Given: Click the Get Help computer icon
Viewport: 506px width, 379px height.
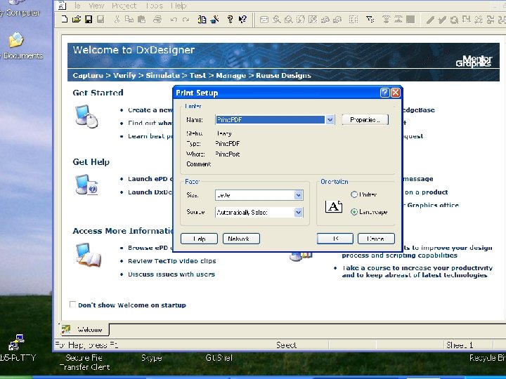Looking at the screenshot, I should 86,185.
